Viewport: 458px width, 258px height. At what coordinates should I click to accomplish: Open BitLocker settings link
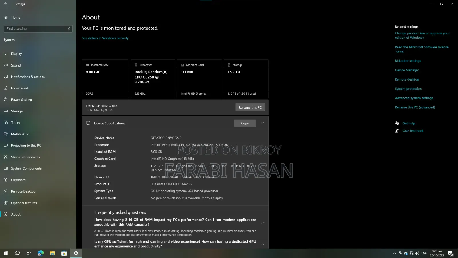click(408, 61)
